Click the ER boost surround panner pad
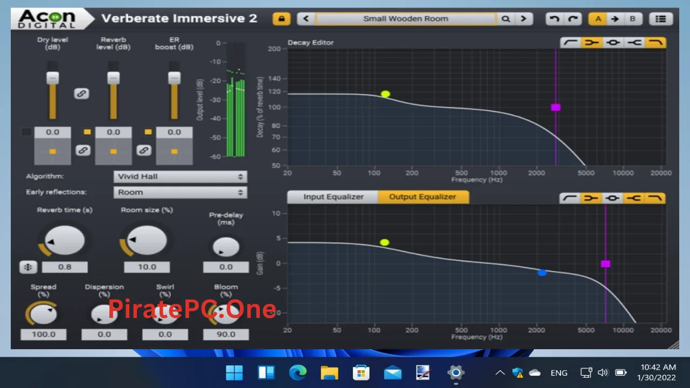 pyautogui.click(x=174, y=151)
